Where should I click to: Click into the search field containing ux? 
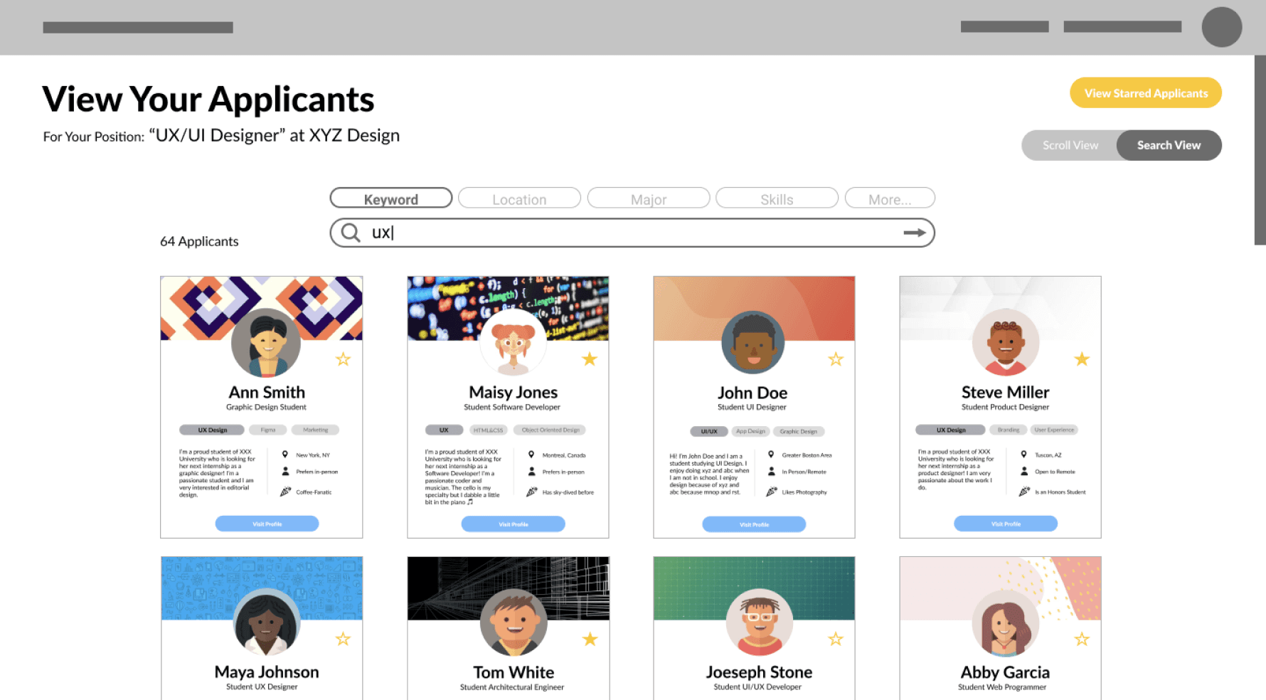click(632, 233)
